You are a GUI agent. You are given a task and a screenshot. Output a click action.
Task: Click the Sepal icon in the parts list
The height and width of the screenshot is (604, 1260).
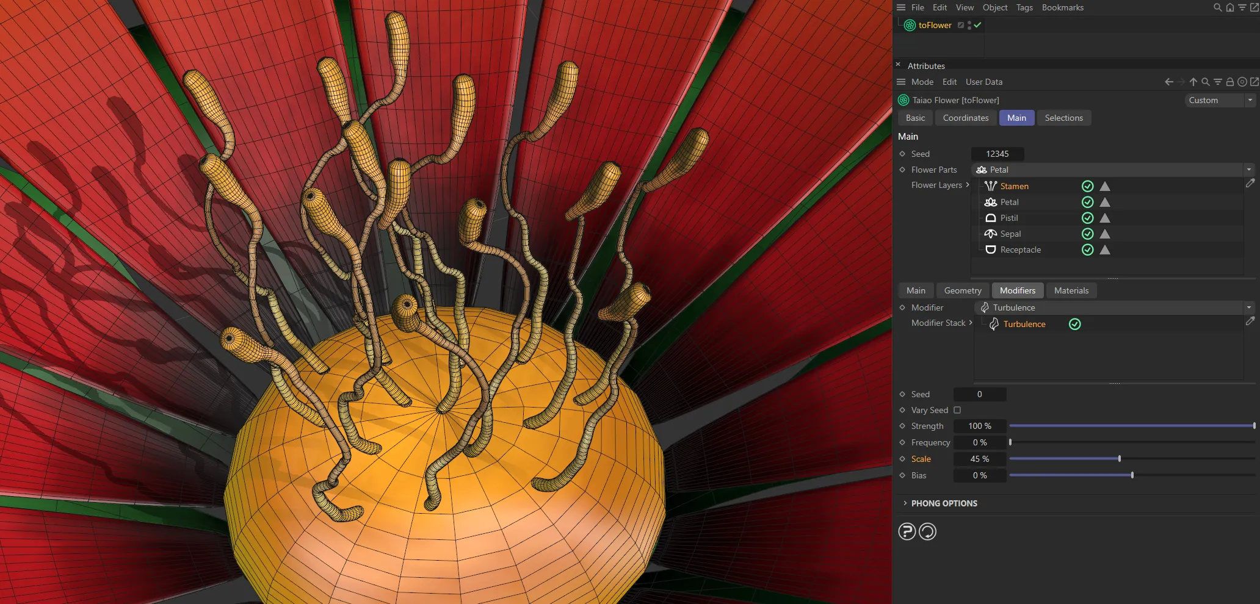coord(990,234)
